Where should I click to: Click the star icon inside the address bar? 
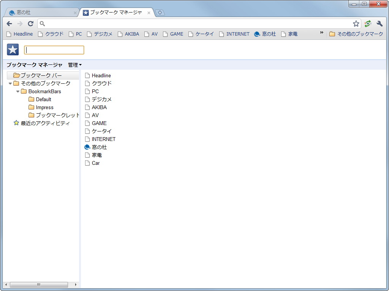(x=356, y=23)
